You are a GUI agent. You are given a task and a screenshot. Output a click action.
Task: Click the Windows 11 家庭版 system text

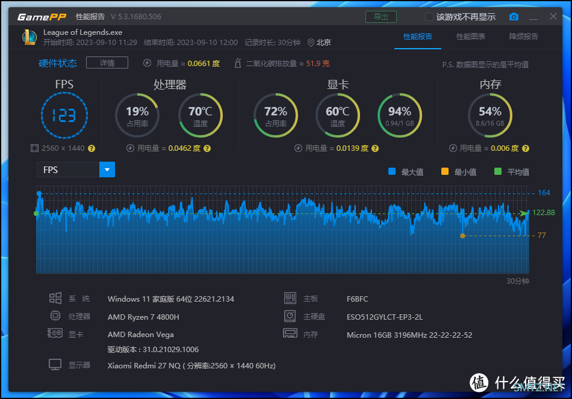pyautogui.click(x=171, y=299)
